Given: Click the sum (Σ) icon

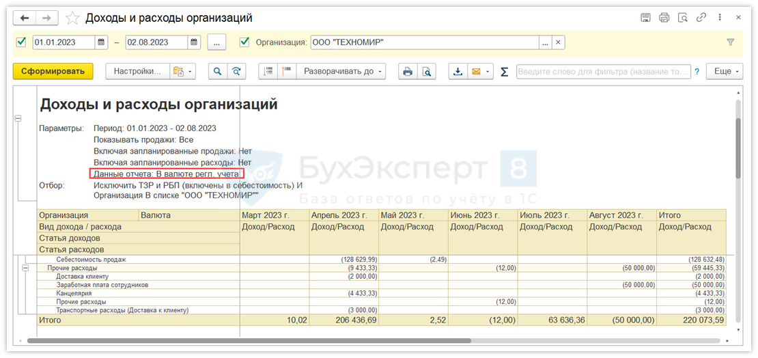Looking at the screenshot, I should tap(505, 71).
